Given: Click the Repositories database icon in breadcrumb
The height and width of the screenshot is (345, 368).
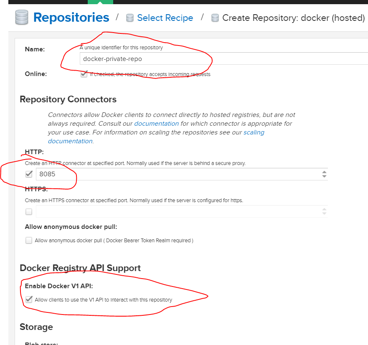Looking at the screenshot, I should coord(21,17).
